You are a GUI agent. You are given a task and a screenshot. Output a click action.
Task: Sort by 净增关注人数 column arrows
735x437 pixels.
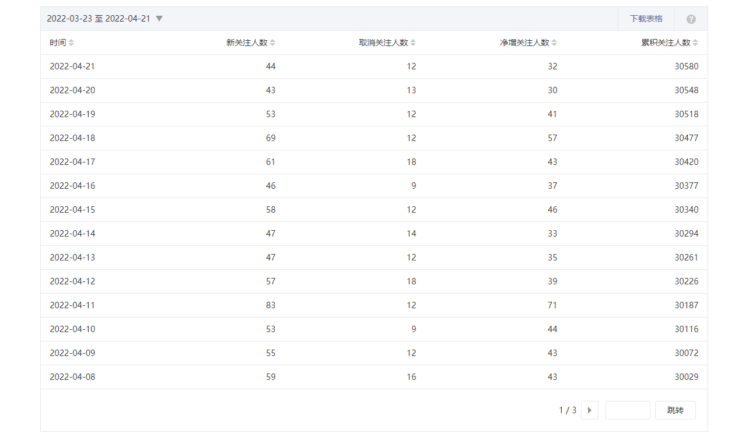554,43
